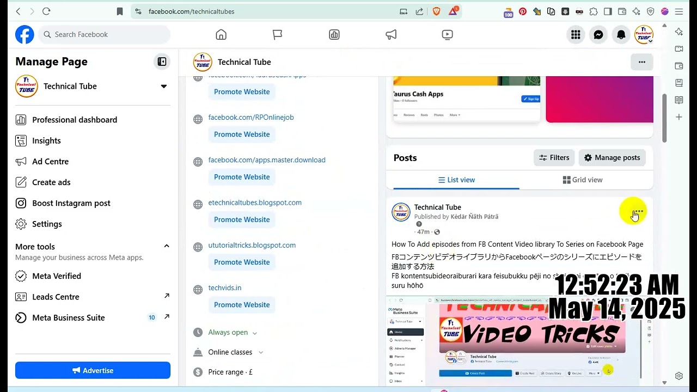Click the page vertical scrollbar thumb
The height and width of the screenshot is (392, 697).
point(664,118)
